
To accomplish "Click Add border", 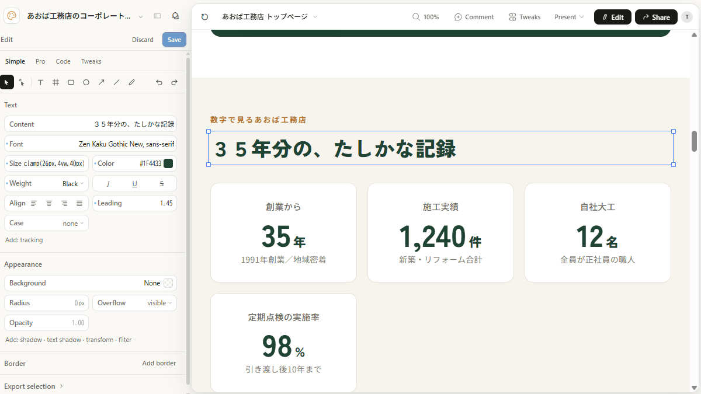I will pyautogui.click(x=159, y=363).
